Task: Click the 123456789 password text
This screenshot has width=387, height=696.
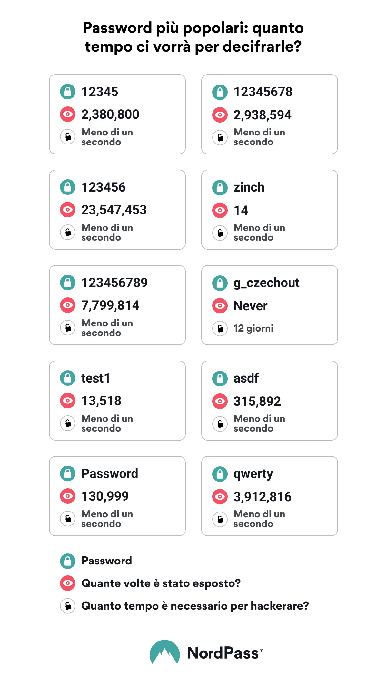Action: [x=114, y=283]
